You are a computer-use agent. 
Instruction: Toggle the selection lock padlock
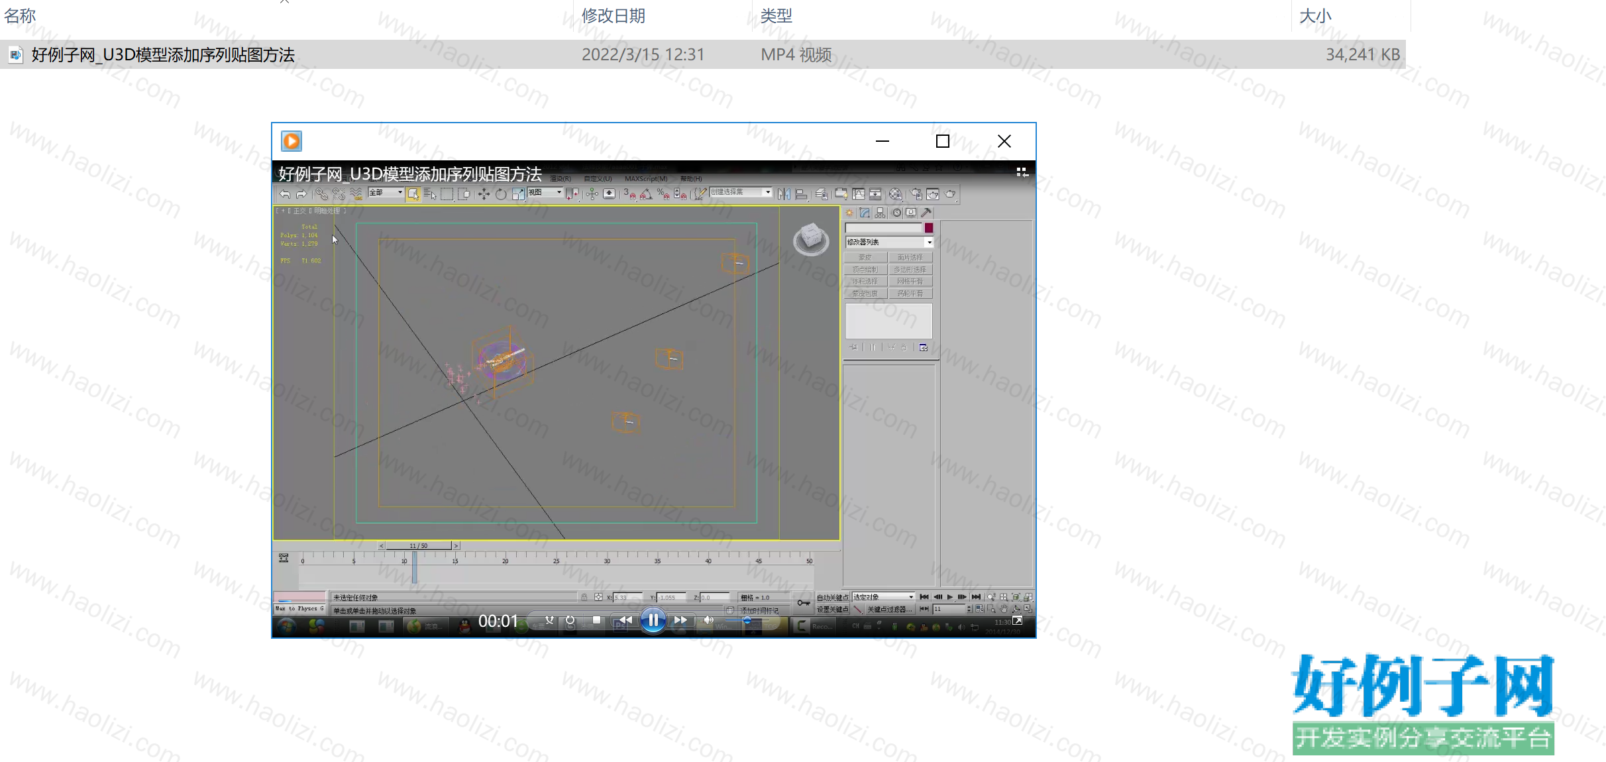(x=584, y=598)
